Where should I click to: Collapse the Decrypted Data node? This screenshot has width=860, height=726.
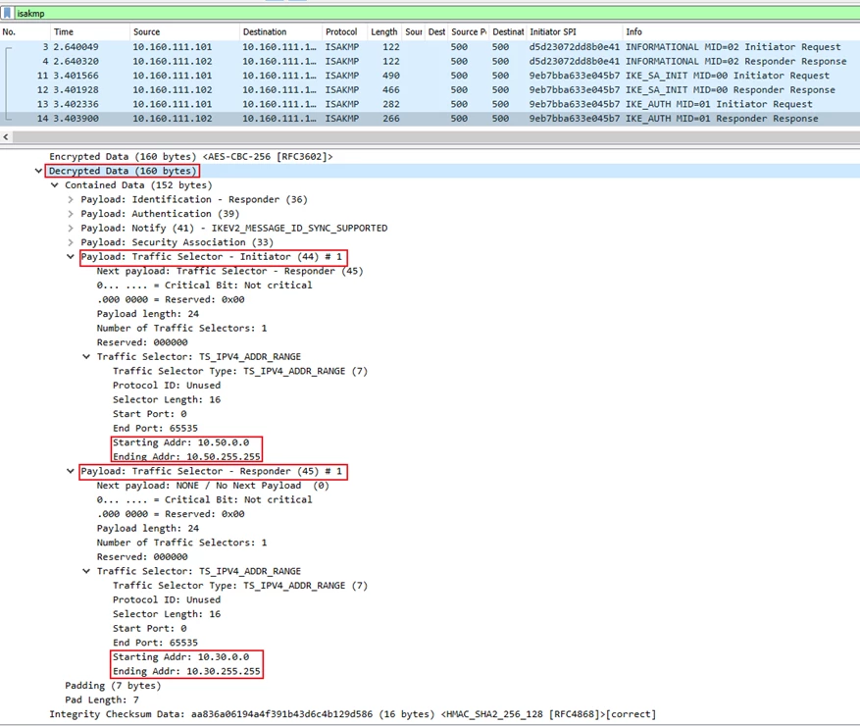click(38, 171)
